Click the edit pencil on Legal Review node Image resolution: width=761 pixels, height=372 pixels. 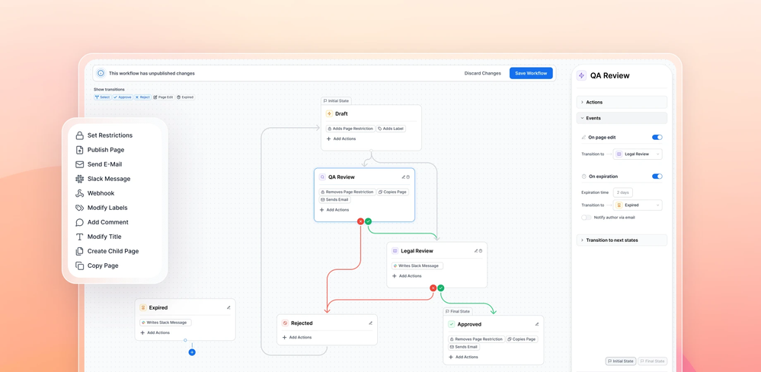(x=476, y=251)
